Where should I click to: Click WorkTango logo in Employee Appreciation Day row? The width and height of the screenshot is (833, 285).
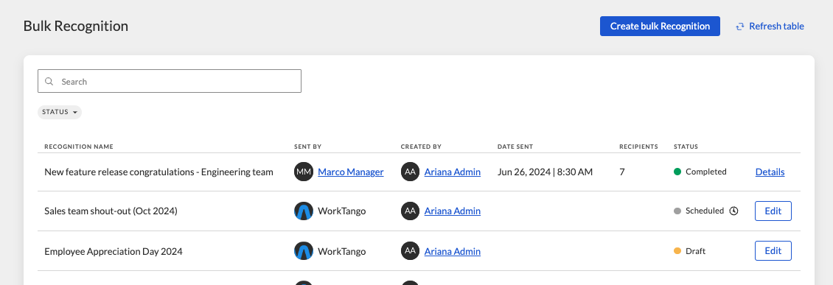303,251
